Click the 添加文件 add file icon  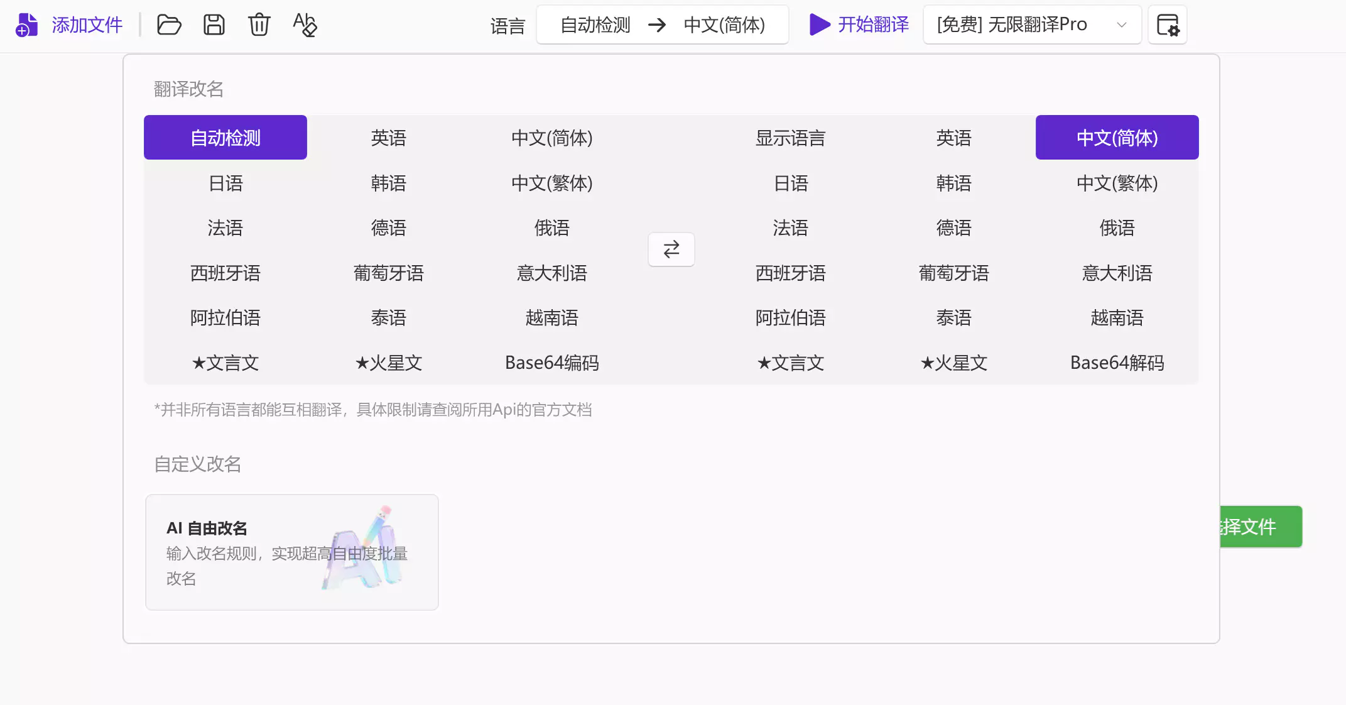[26, 25]
